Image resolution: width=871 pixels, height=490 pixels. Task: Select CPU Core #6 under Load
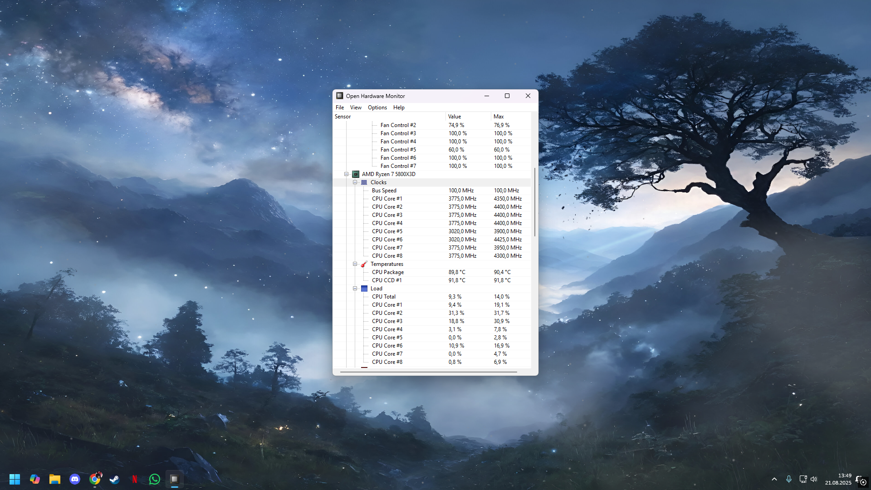(x=432, y=346)
